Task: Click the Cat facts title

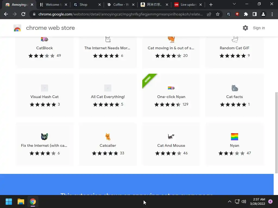Action: point(234,97)
